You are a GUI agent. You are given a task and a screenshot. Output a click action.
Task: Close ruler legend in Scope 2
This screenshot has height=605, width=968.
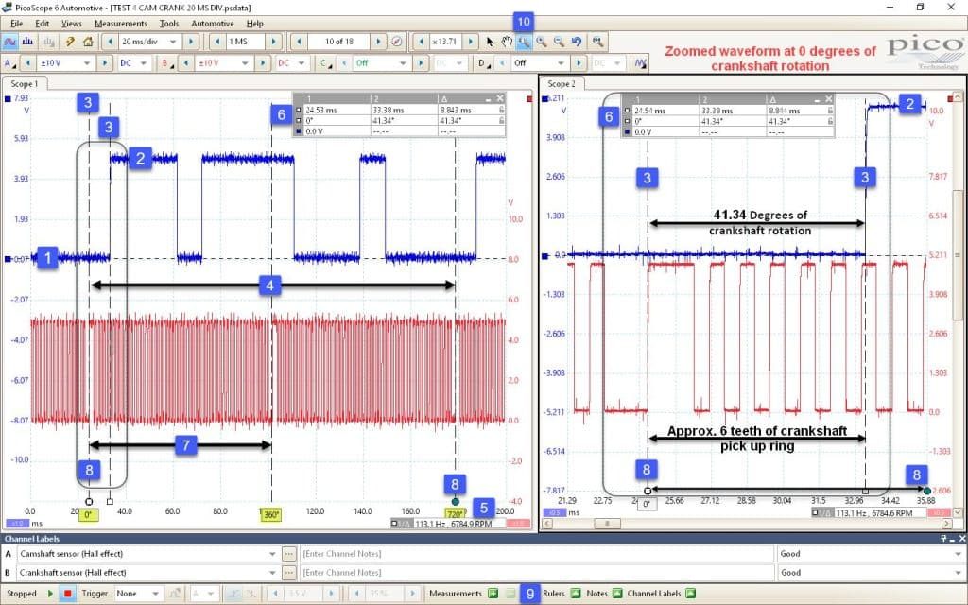[x=829, y=98]
